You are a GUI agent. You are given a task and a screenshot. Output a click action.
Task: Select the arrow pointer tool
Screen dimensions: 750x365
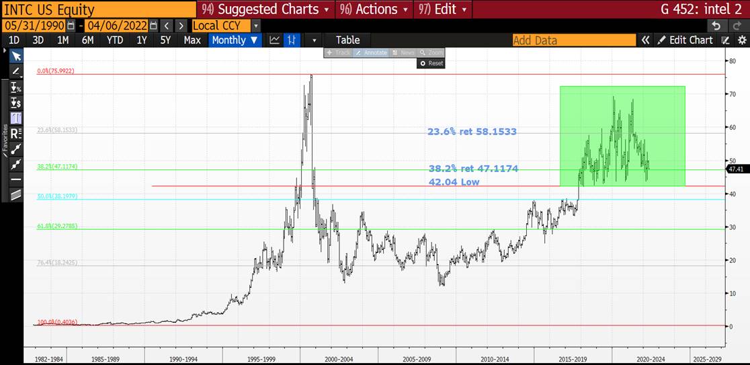(x=16, y=56)
